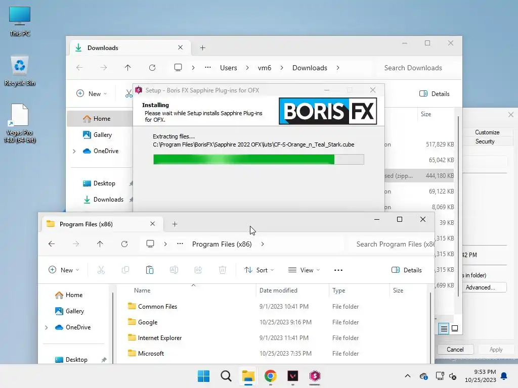Image resolution: width=518 pixels, height=388 pixels.
Task: Sort by Date modified column header
Action: pos(278,290)
